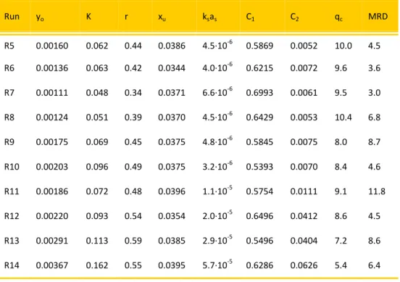Click the xu column header

coord(162,17)
